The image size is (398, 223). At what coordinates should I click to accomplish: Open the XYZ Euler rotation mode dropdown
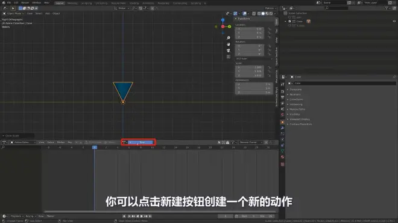(x=254, y=59)
